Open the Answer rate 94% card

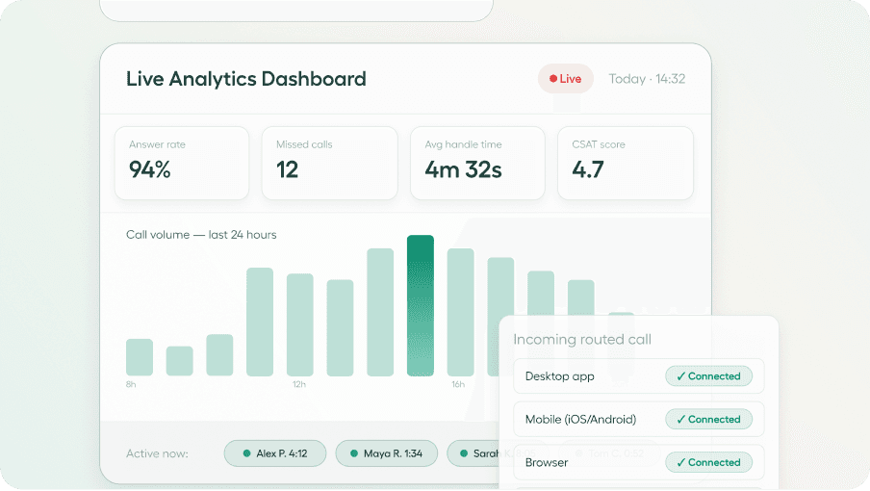point(182,163)
